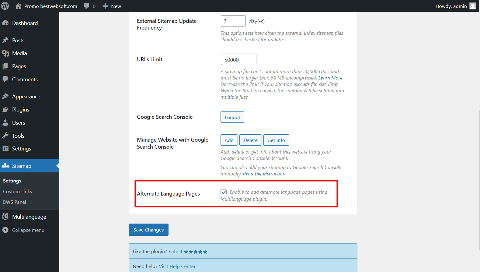Screen dimensions: 480x272
Task: Log out of Google Search Console
Action: coord(232,117)
